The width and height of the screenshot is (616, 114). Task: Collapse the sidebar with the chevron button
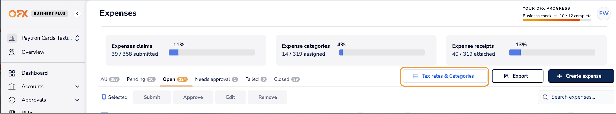(77, 14)
